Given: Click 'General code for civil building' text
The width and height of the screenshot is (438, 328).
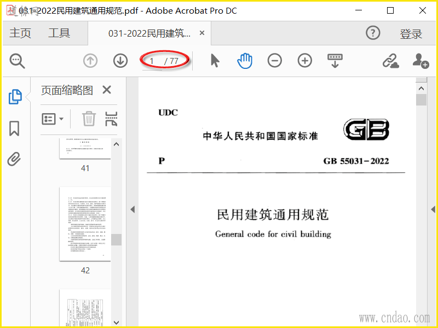Looking at the screenshot, I should [273, 234].
